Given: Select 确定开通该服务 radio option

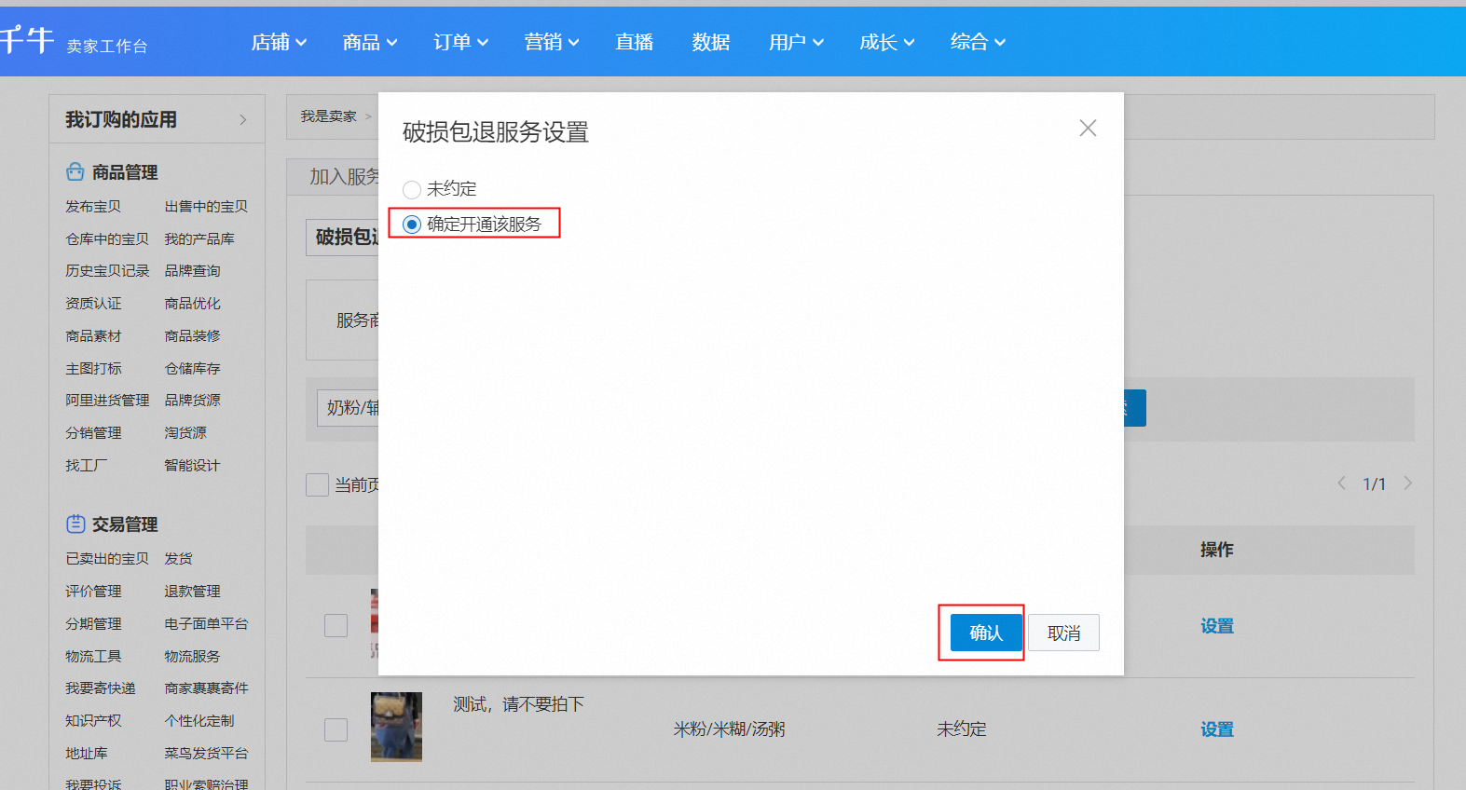Looking at the screenshot, I should click(x=412, y=225).
